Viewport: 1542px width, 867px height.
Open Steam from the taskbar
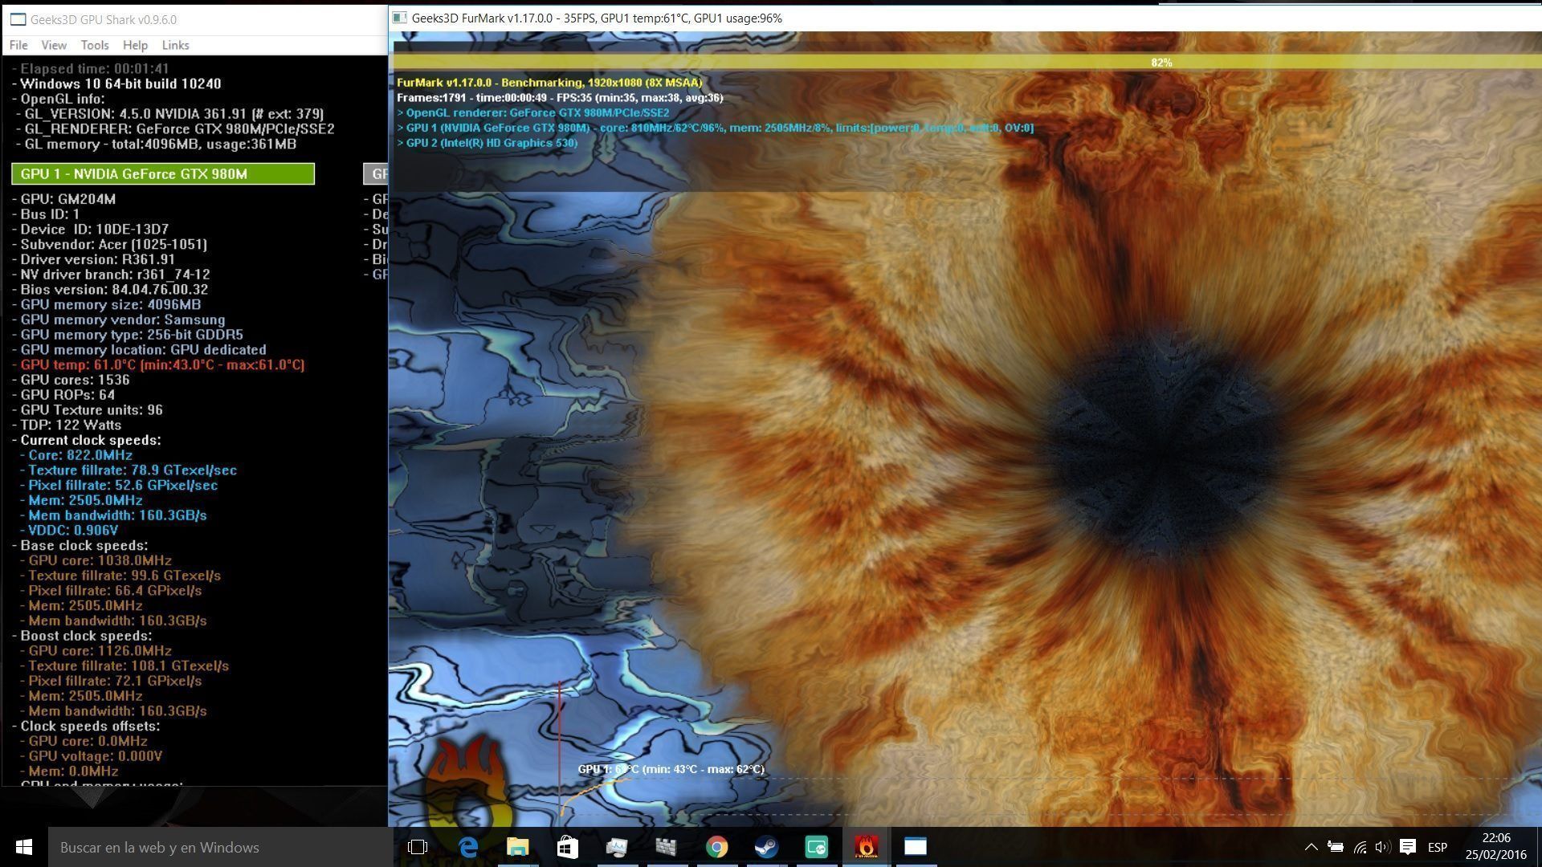point(766,847)
